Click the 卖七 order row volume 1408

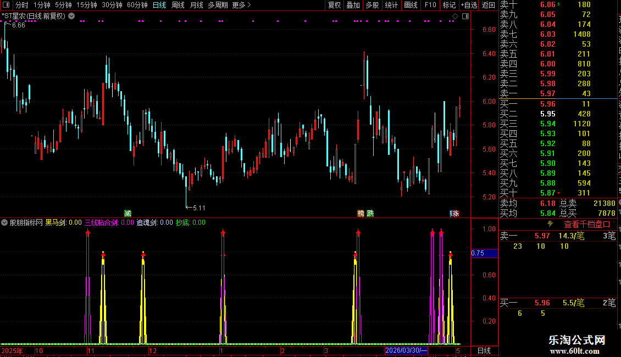(x=582, y=35)
